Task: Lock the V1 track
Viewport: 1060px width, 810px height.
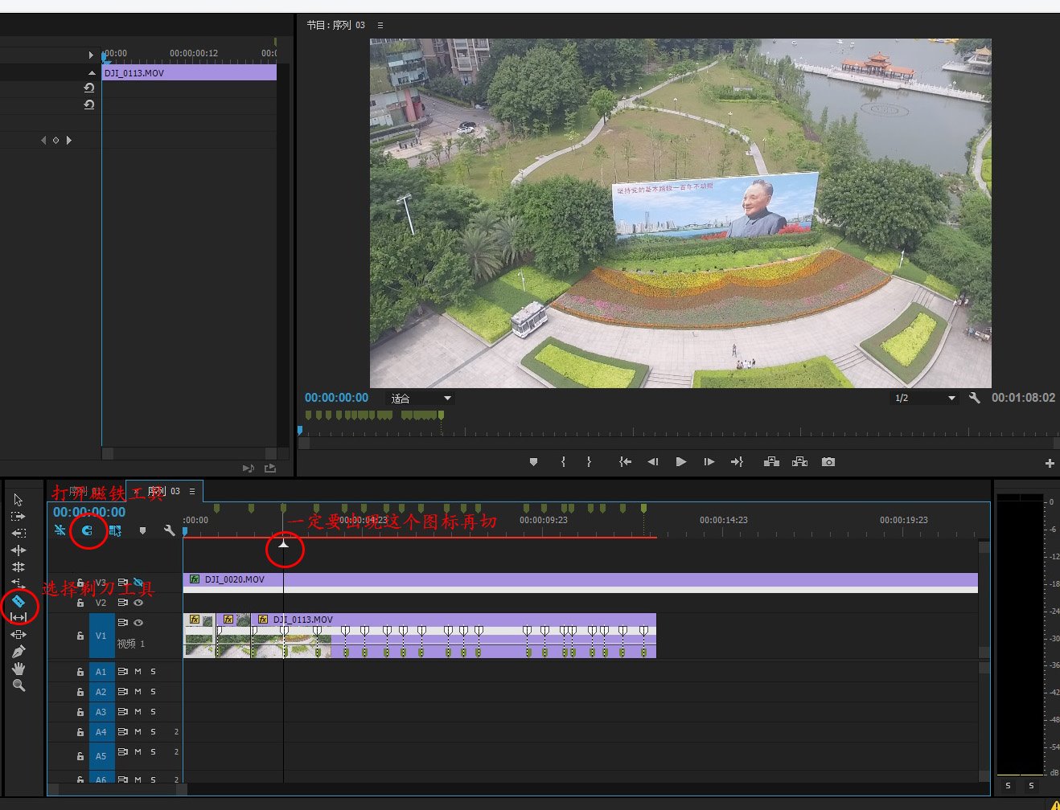Action: [80, 636]
